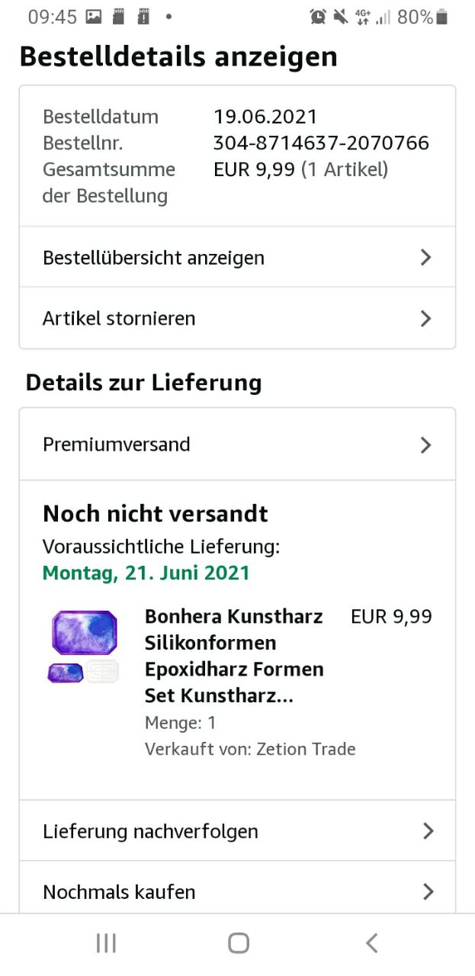Tap the 4G+ network signal icon
The image size is (475, 976).
[363, 17]
